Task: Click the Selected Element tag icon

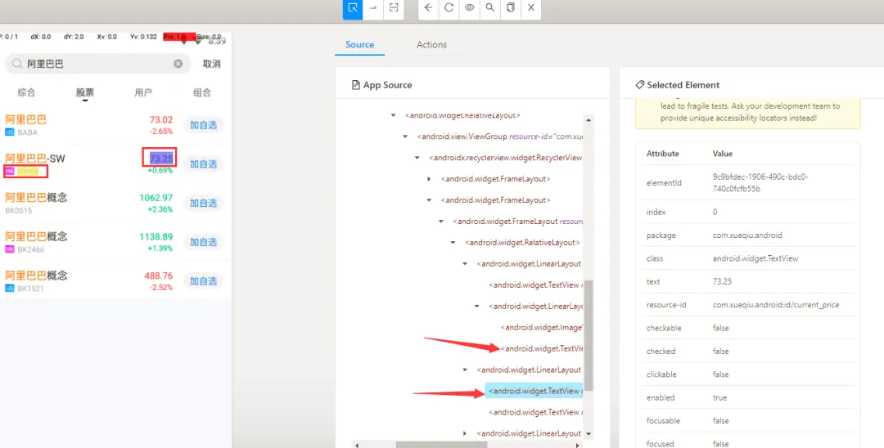Action: [x=639, y=85]
